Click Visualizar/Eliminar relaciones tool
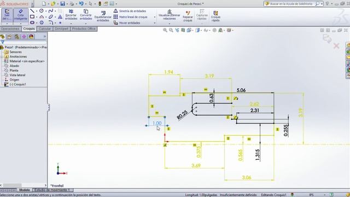This screenshot has height=197, width=350. (169, 15)
